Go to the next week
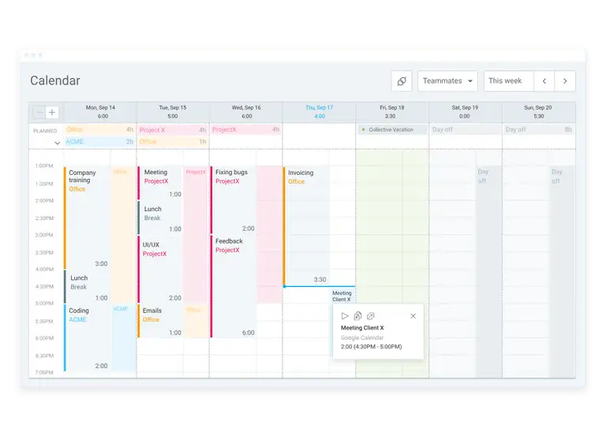 pos(565,81)
